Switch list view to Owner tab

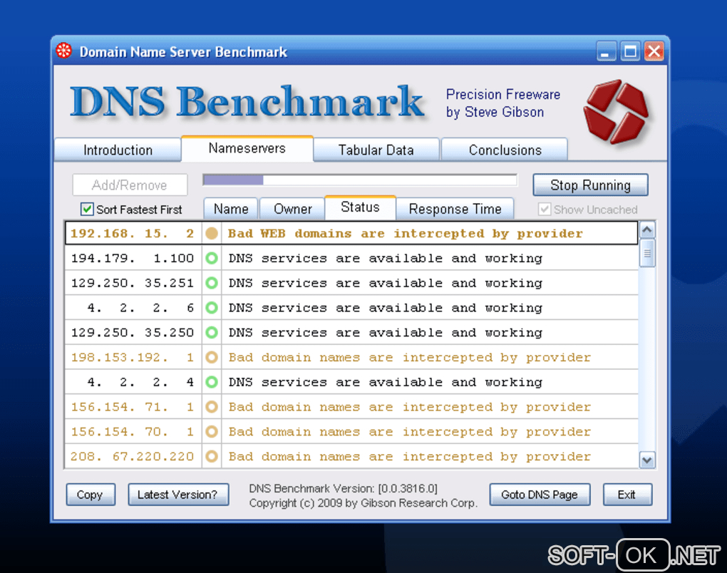(x=292, y=209)
